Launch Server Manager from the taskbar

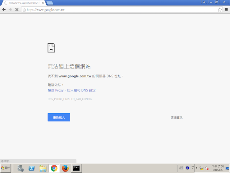pyautogui.click(x=20, y=168)
